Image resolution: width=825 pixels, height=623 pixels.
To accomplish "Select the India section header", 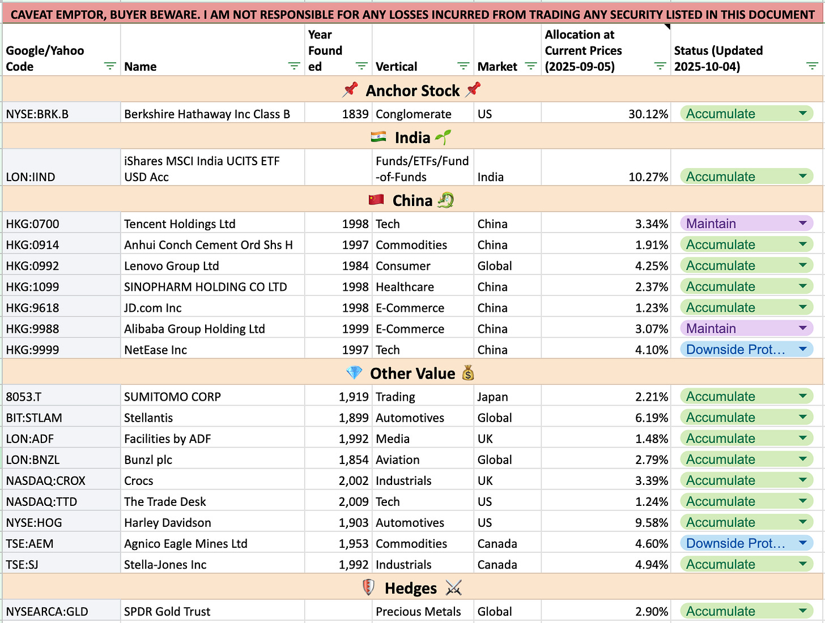I will pos(412,137).
